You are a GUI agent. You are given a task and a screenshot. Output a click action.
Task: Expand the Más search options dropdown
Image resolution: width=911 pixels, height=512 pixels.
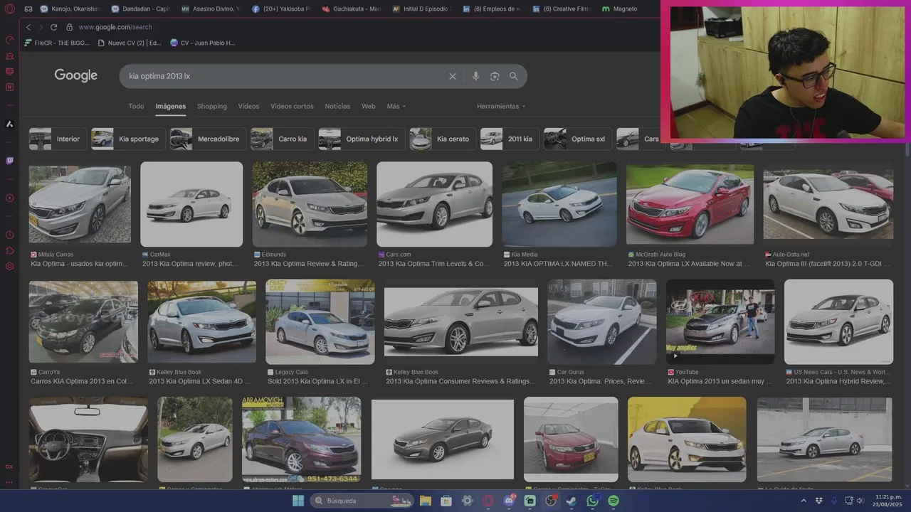pos(396,106)
